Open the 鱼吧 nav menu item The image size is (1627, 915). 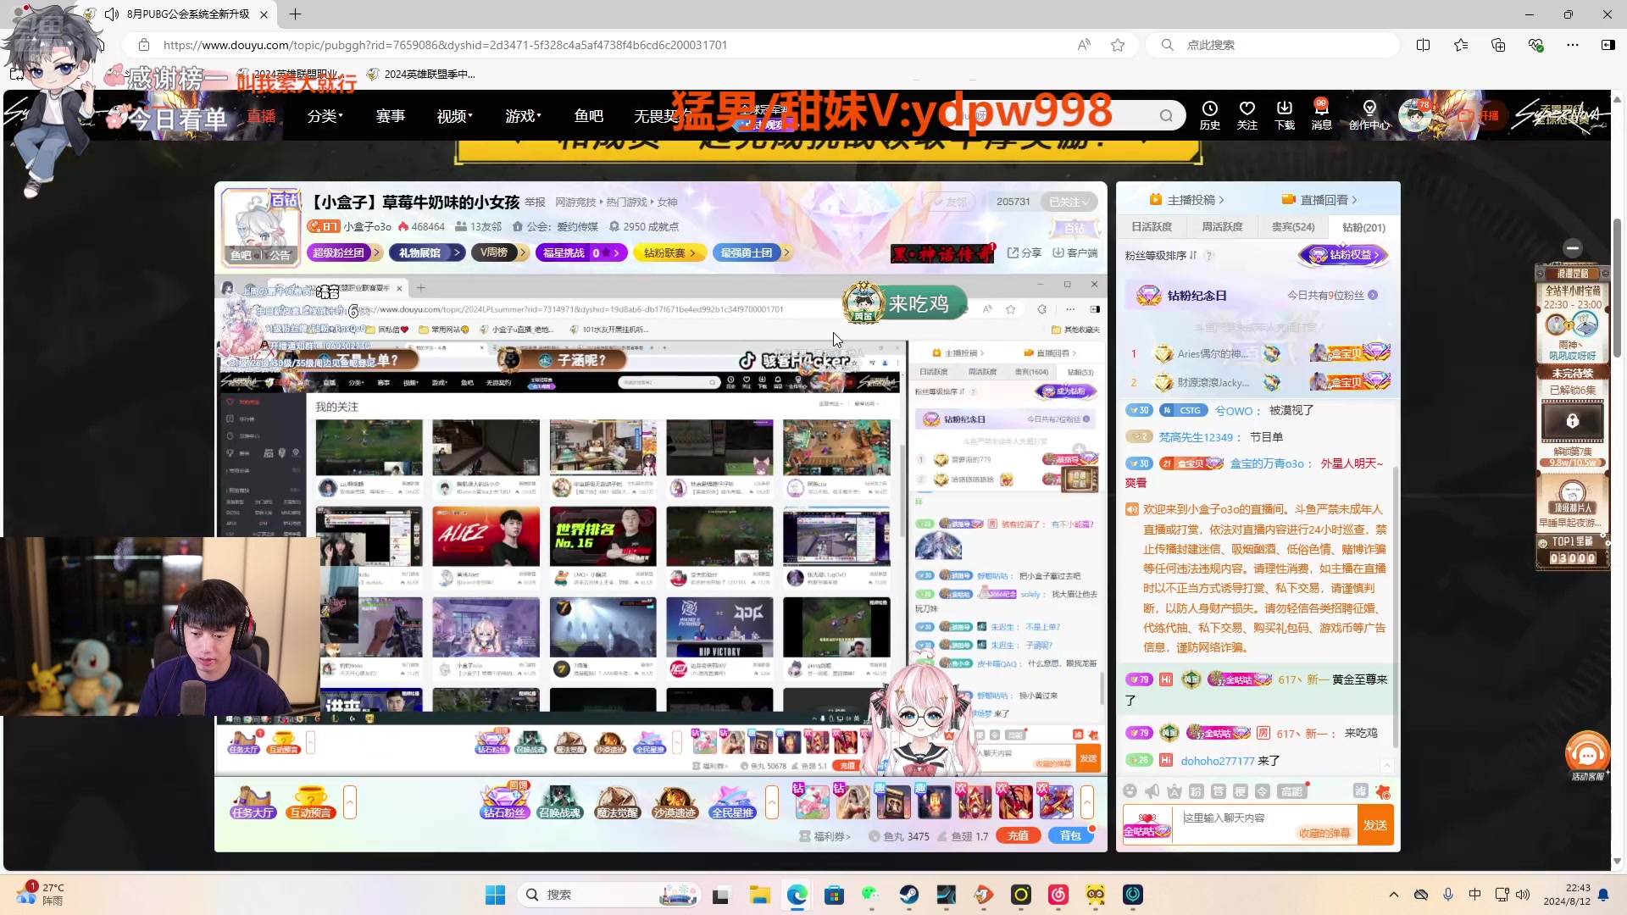tap(588, 115)
